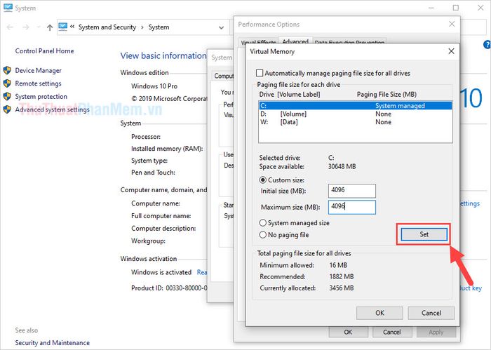491x350 pixels.
Task: Click the help question mark icon
Action: point(487,45)
